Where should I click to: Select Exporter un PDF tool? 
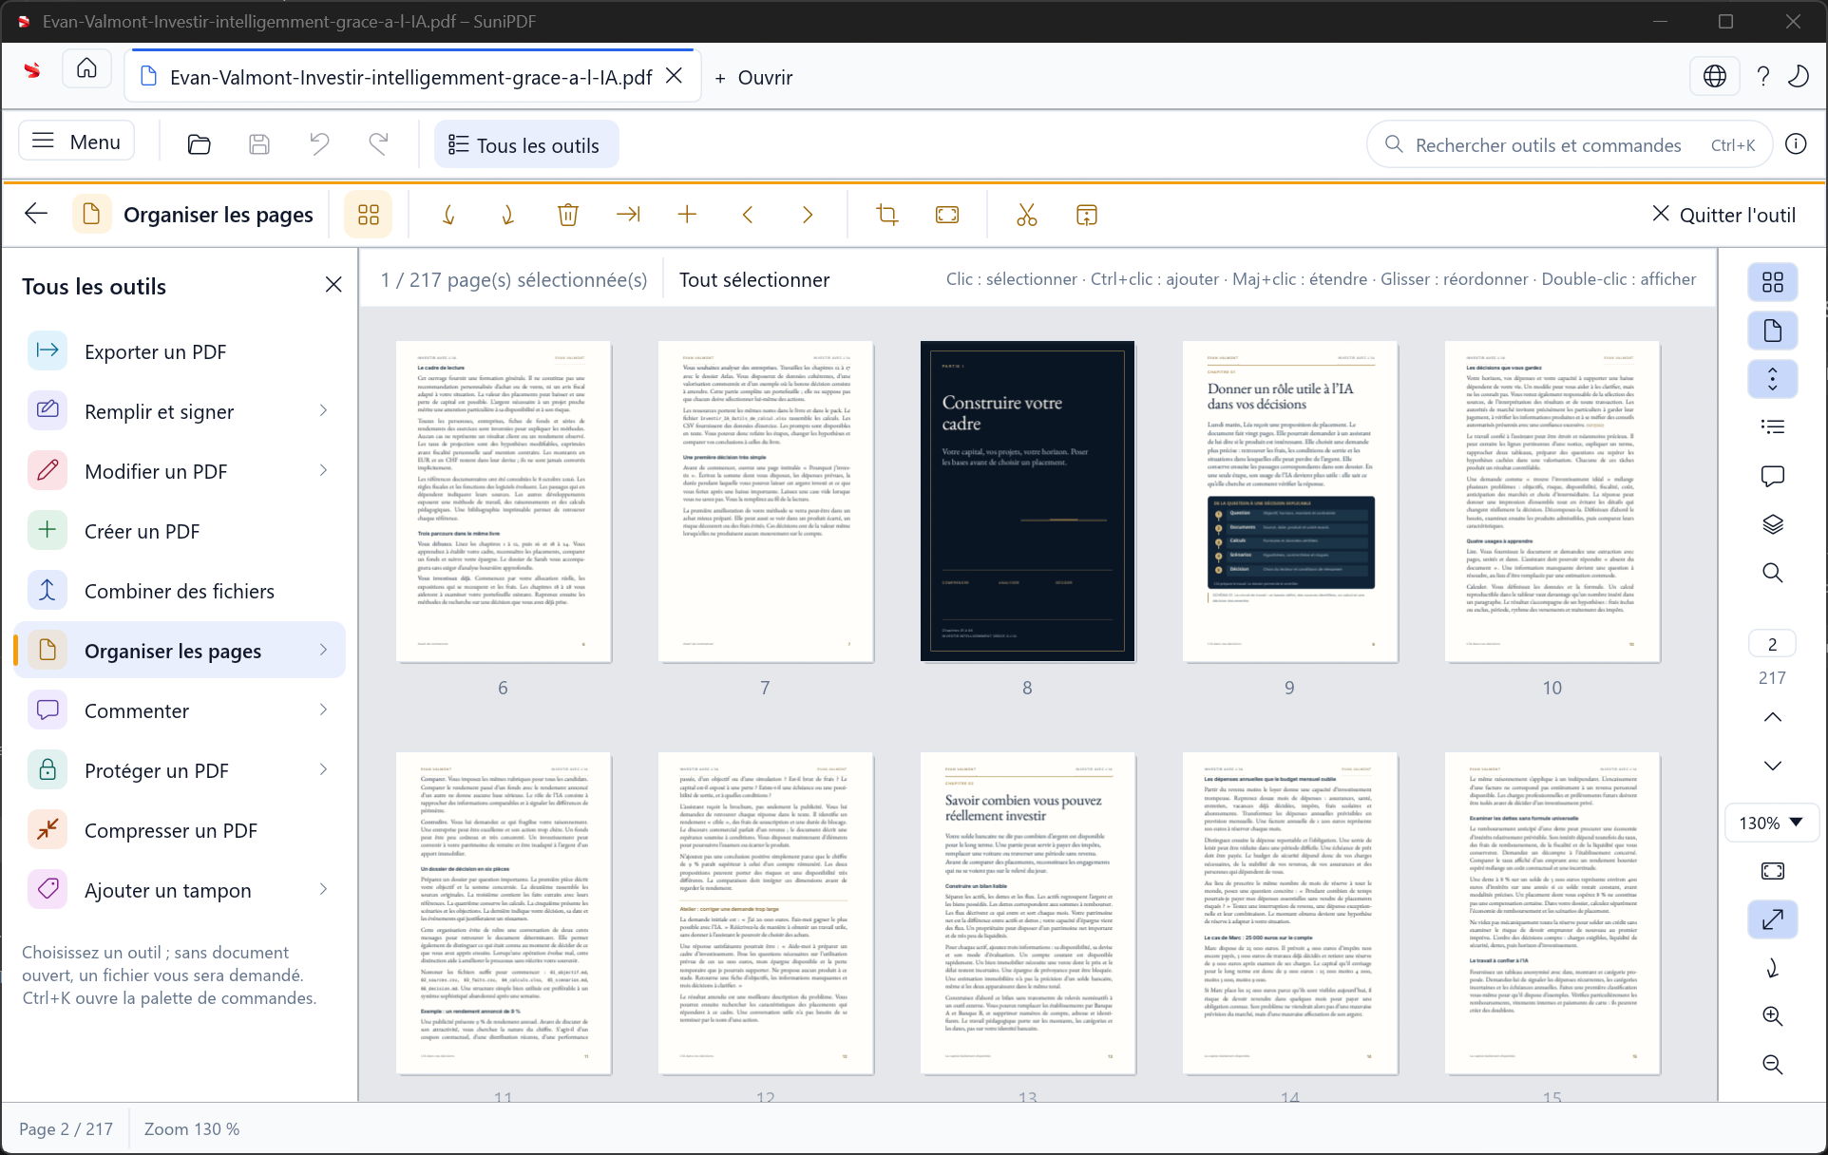pyautogui.click(x=180, y=351)
